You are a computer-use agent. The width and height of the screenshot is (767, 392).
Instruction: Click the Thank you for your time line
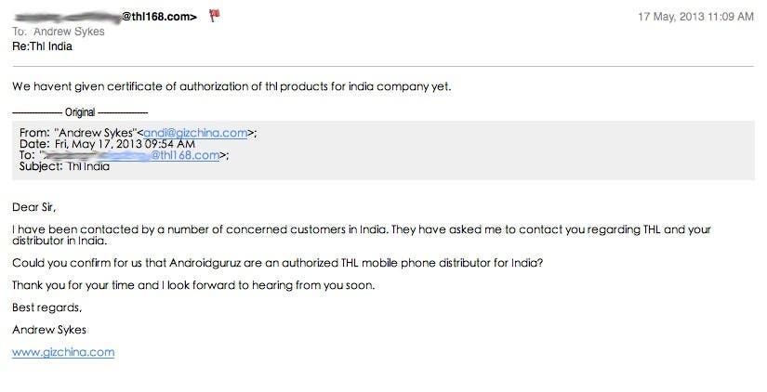193,285
